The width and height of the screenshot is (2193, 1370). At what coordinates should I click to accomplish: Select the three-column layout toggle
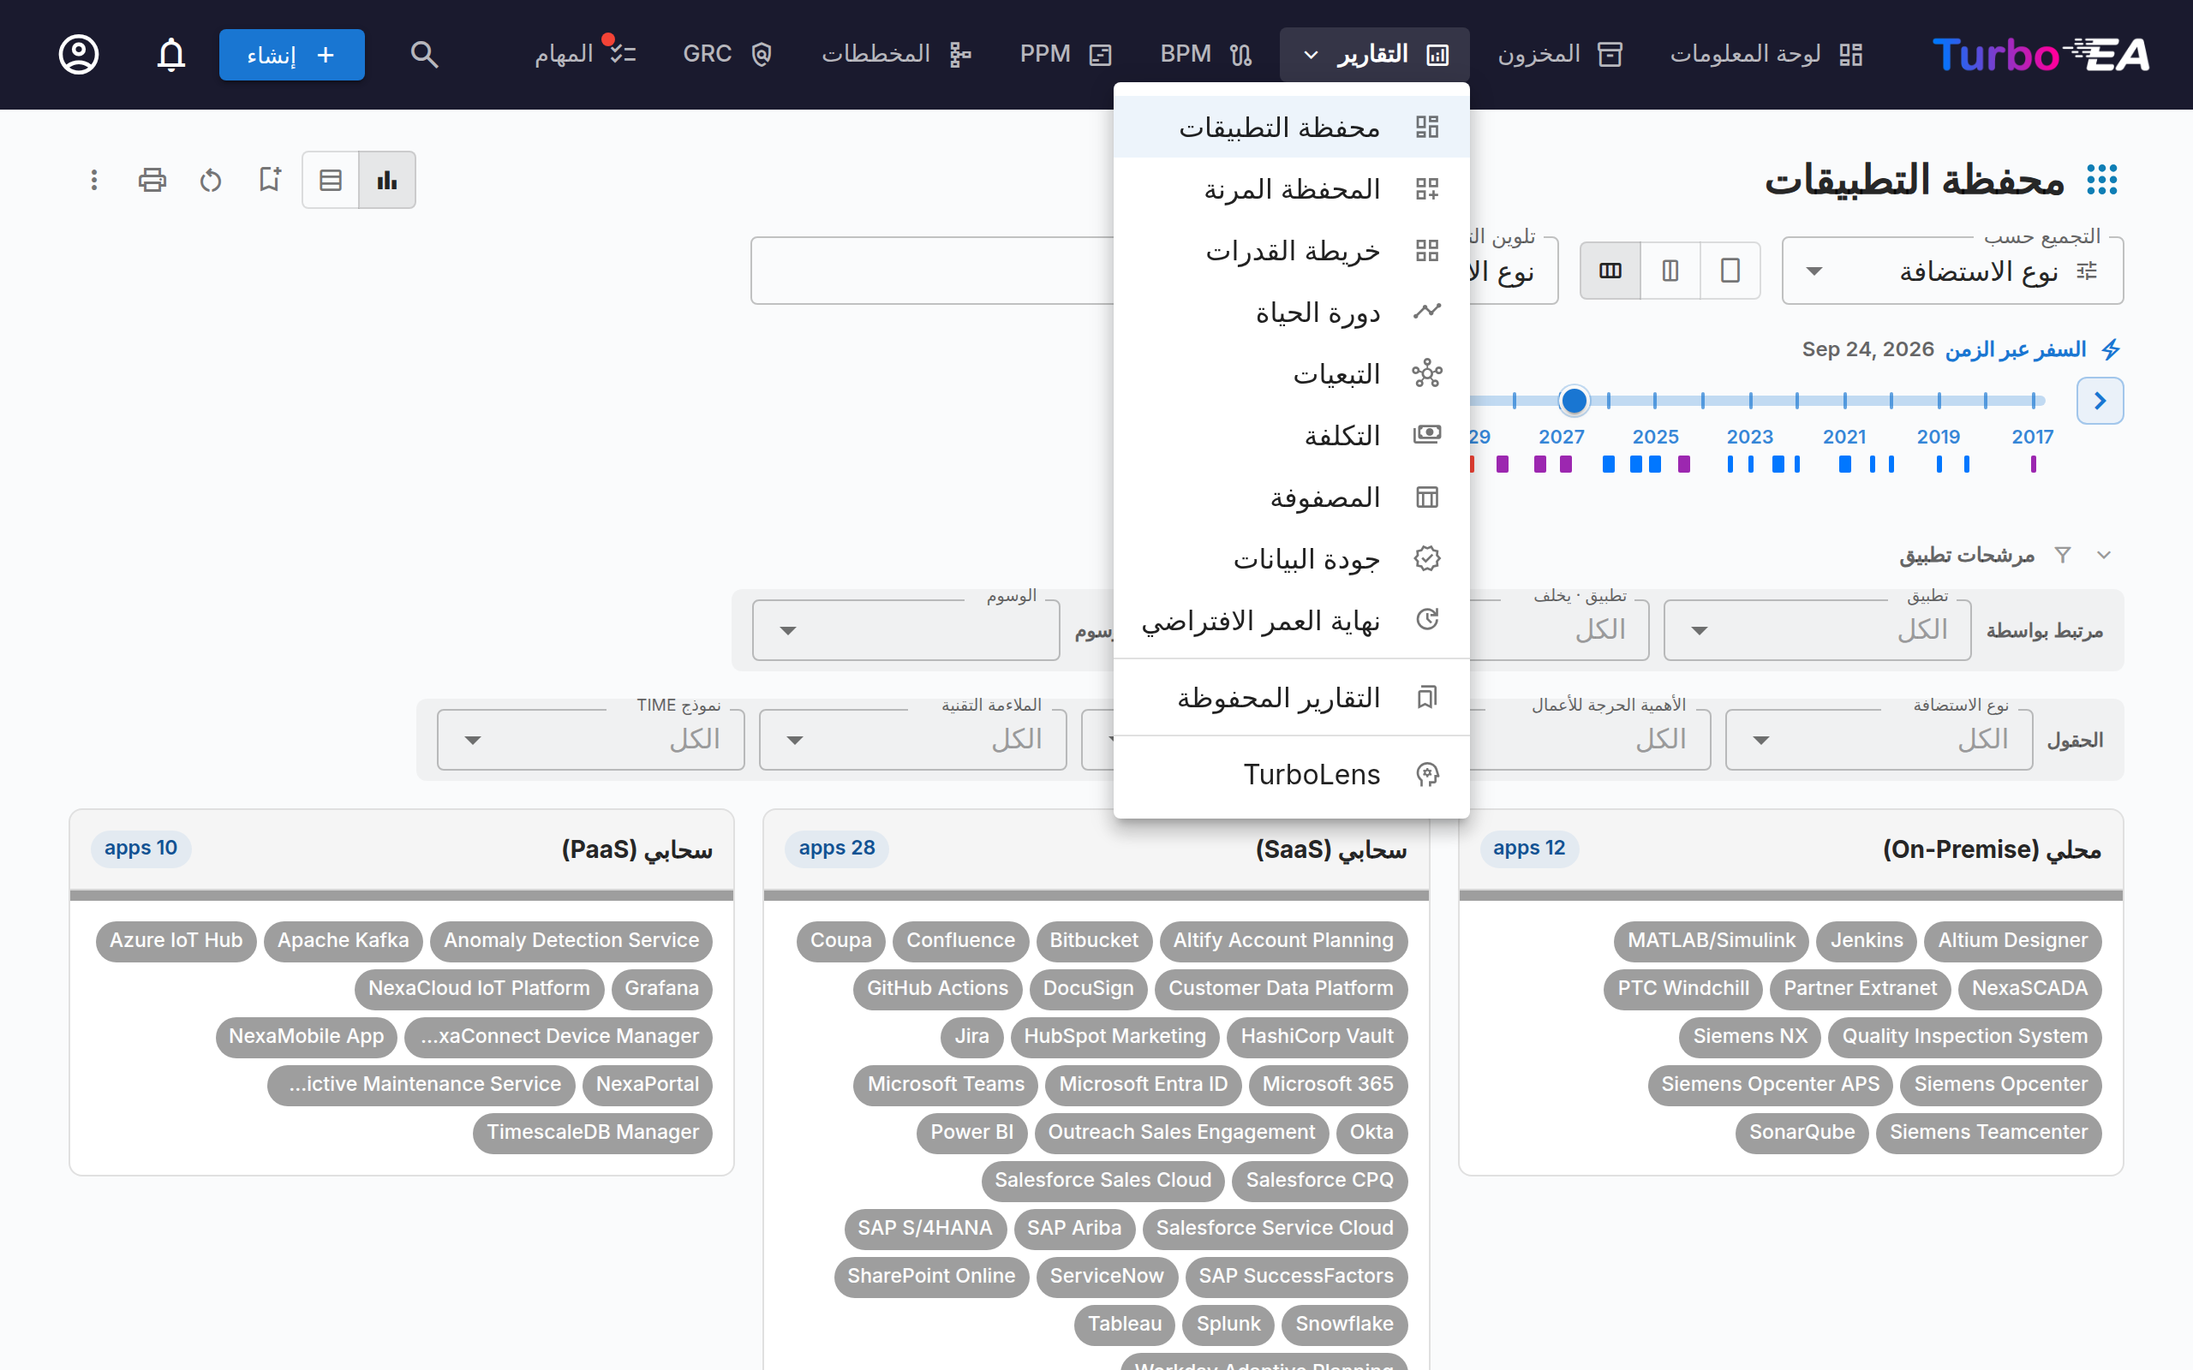coord(1610,270)
